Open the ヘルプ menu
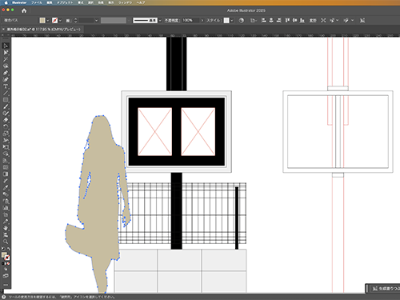This screenshot has height=300, width=400. pos(141,2)
